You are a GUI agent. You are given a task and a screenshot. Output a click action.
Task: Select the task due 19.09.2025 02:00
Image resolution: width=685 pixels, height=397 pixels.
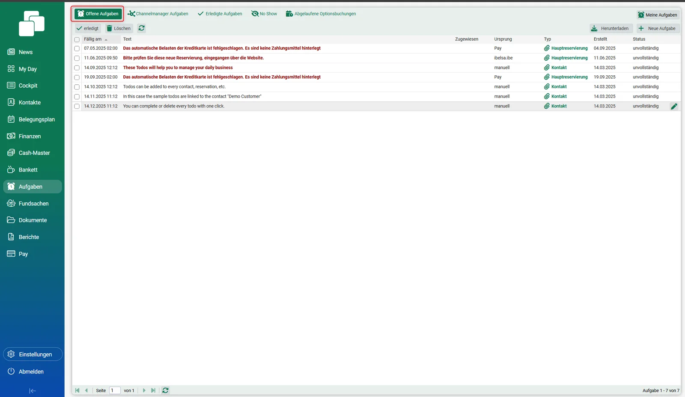point(77,77)
